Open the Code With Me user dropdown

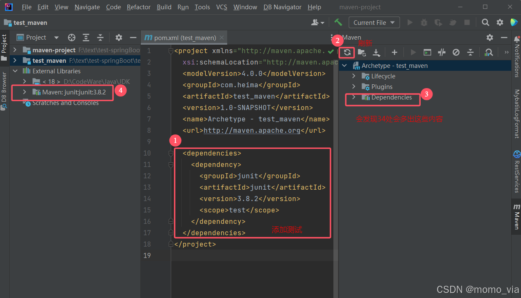pos(318,22)
